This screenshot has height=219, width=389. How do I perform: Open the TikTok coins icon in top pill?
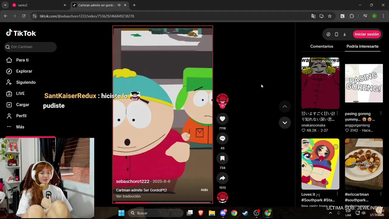point(328,34)
